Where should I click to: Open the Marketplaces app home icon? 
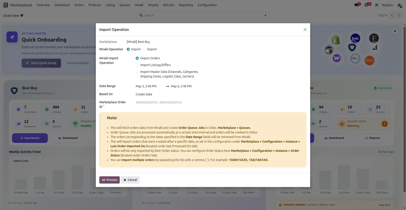pyautogui.click(x=5, y=5)
